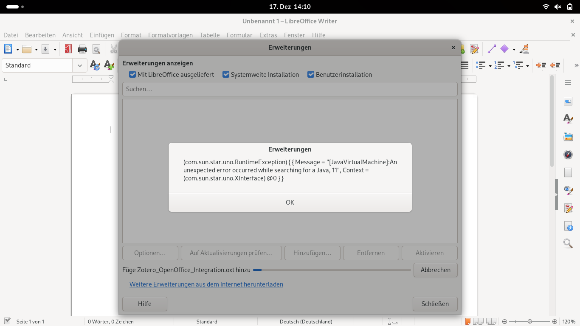Open the Extras menu
This screenshot has width=580, height=326.
pos(268,35)
